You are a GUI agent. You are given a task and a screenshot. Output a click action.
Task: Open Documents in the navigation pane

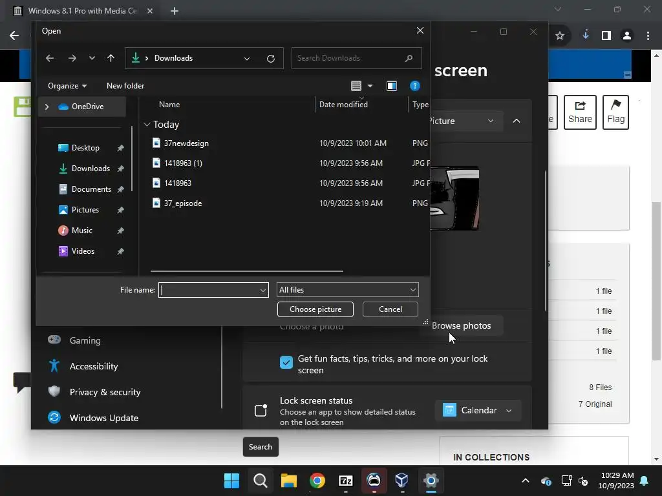point(91,189)
